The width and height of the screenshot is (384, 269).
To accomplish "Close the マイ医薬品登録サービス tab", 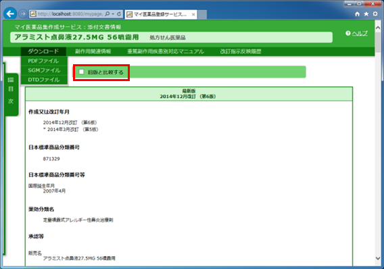I will coord(193,14).
